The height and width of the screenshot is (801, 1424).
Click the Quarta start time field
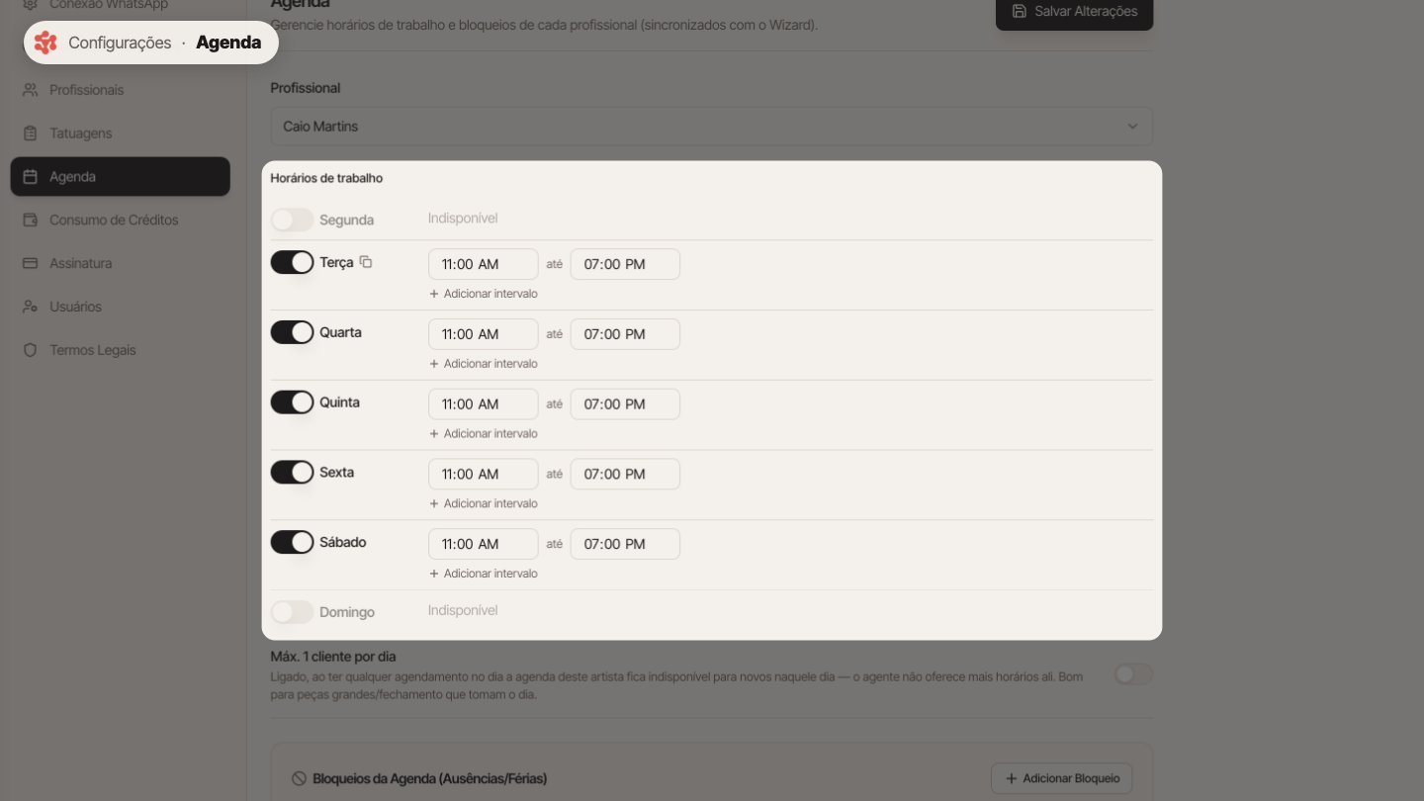(x=484, y=334)
